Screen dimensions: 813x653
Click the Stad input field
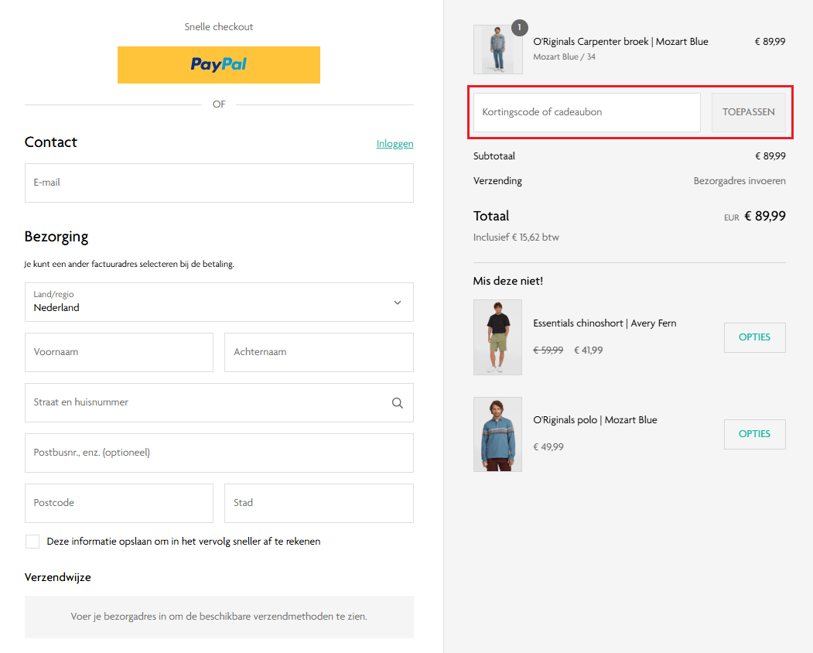319,504
